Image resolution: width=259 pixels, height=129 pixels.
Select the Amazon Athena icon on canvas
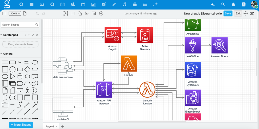220,45
